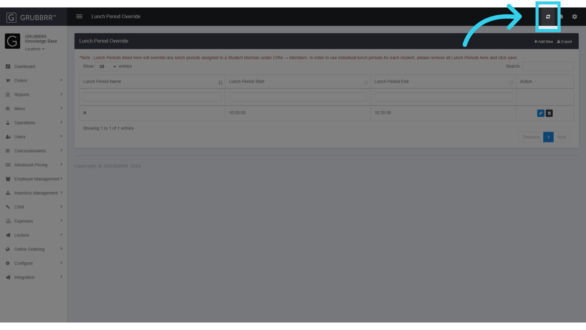Export the lunch period list
This screenshot has height=330, width=586.
(564, 42)
